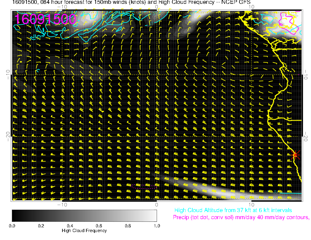Viewport: 311px width, 240px height.
Task: Click the 0 longitude label on bottom axis
Action: 157,204
